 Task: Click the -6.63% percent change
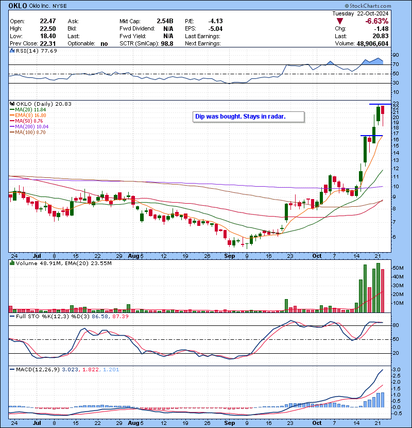pyautogui.click(x=377, y=21)
